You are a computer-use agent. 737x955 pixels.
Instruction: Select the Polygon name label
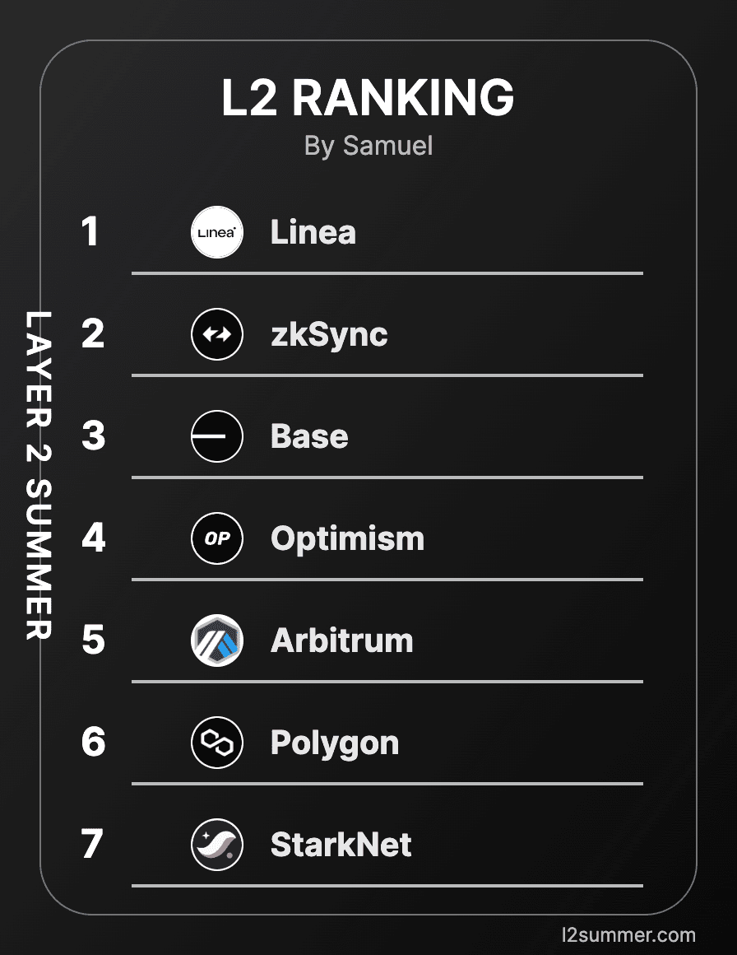coord(335,743)
